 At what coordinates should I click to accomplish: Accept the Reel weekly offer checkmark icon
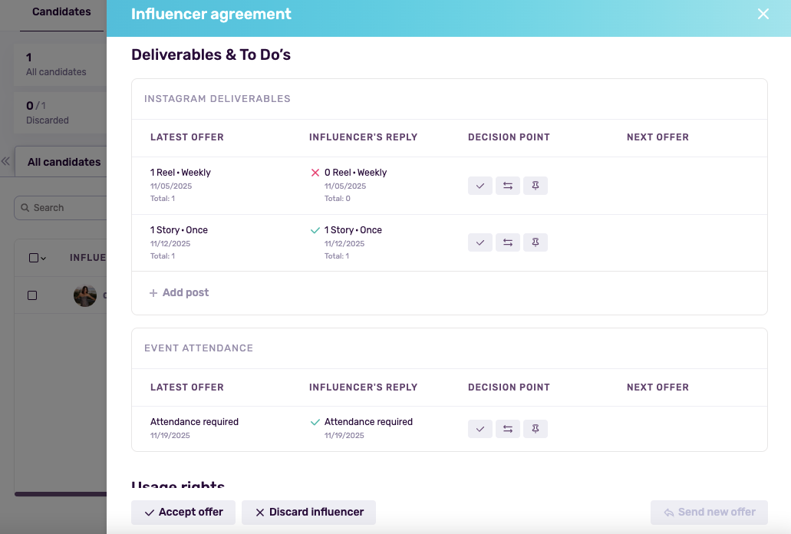(480, 186)
